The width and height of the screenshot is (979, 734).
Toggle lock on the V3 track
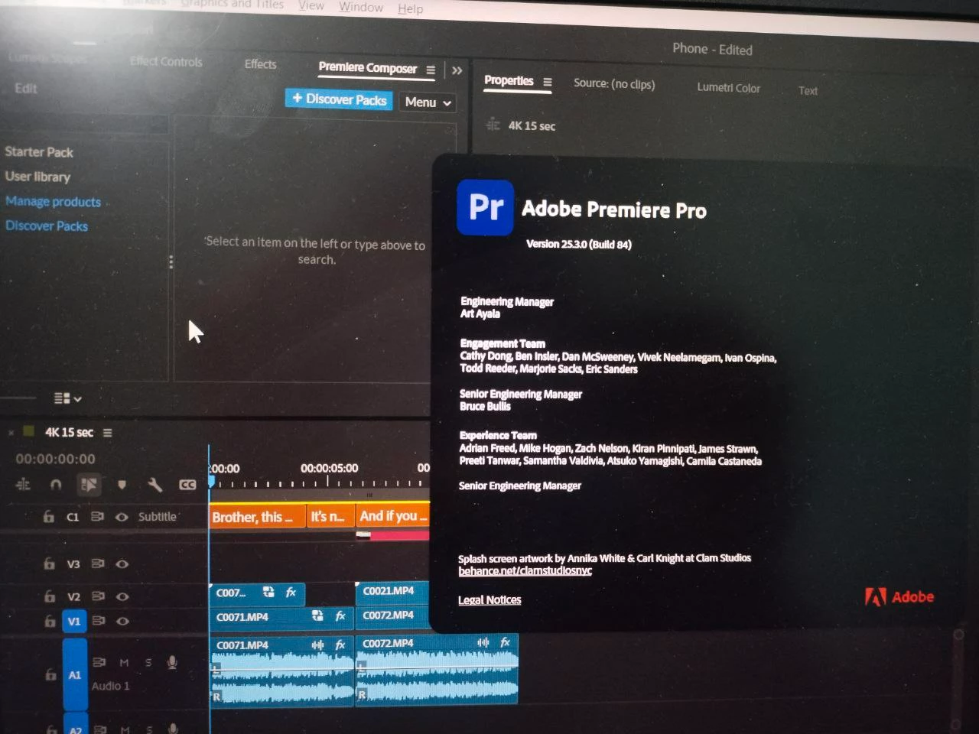49,564
